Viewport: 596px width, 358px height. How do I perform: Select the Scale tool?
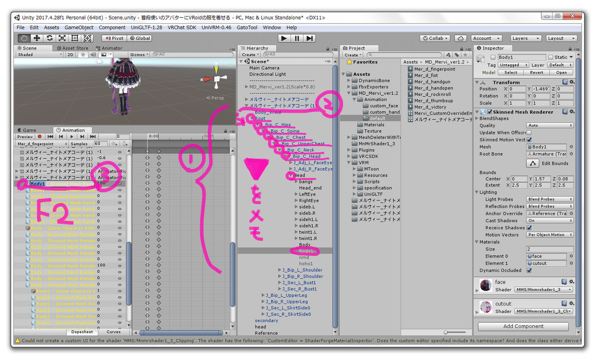[x=62, y=38]
